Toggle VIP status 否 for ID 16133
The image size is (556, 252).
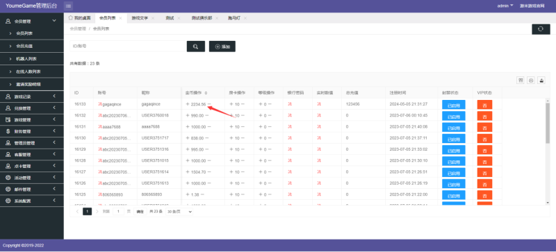[484, 105]
